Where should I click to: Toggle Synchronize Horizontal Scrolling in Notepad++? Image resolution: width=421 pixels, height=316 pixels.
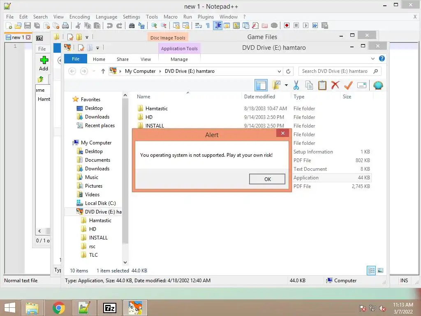185,26
